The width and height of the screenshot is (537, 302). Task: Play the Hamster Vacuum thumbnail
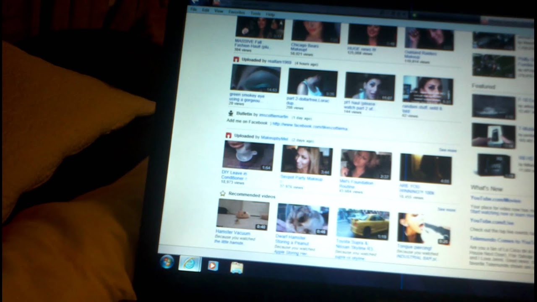[x=243, y=214]
